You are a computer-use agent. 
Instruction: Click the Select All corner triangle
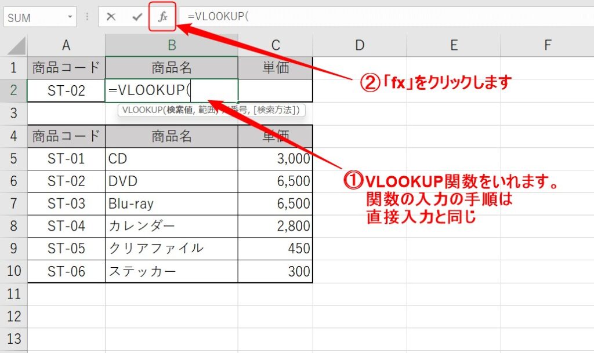(x=15, y=45)
